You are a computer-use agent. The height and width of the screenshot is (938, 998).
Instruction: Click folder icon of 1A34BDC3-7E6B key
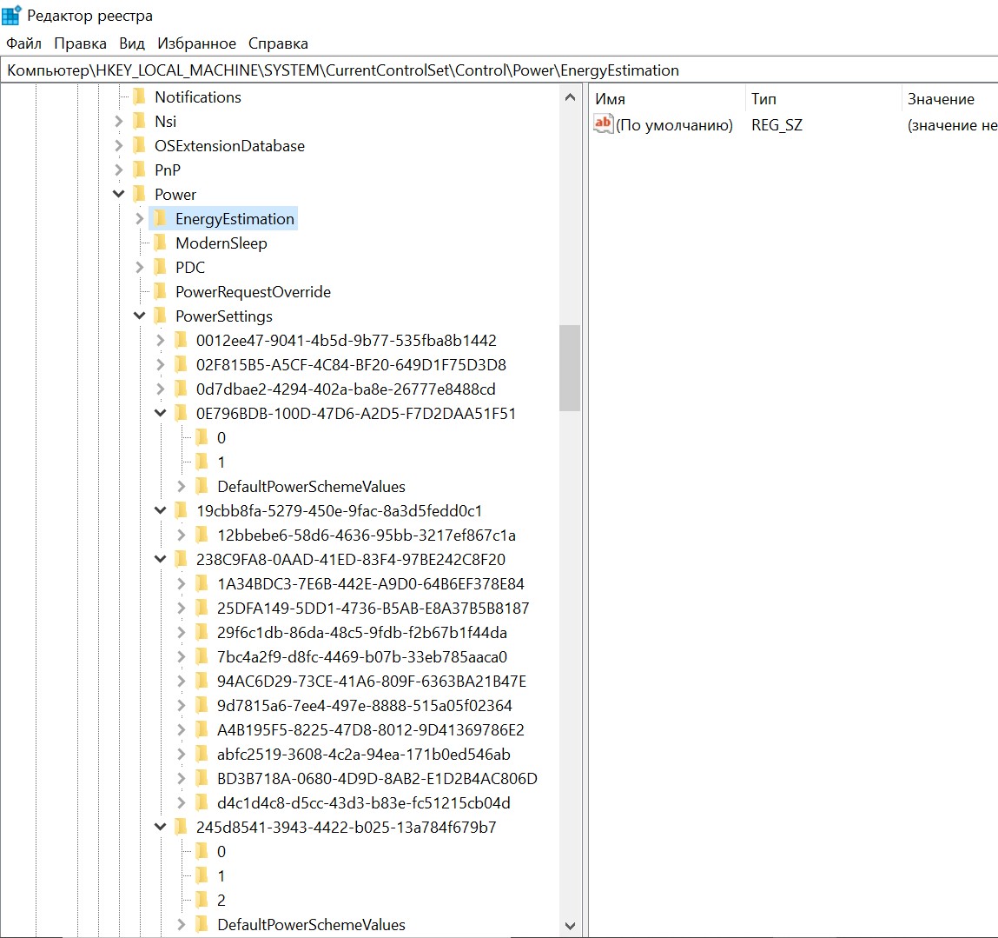tap(202, 583)
